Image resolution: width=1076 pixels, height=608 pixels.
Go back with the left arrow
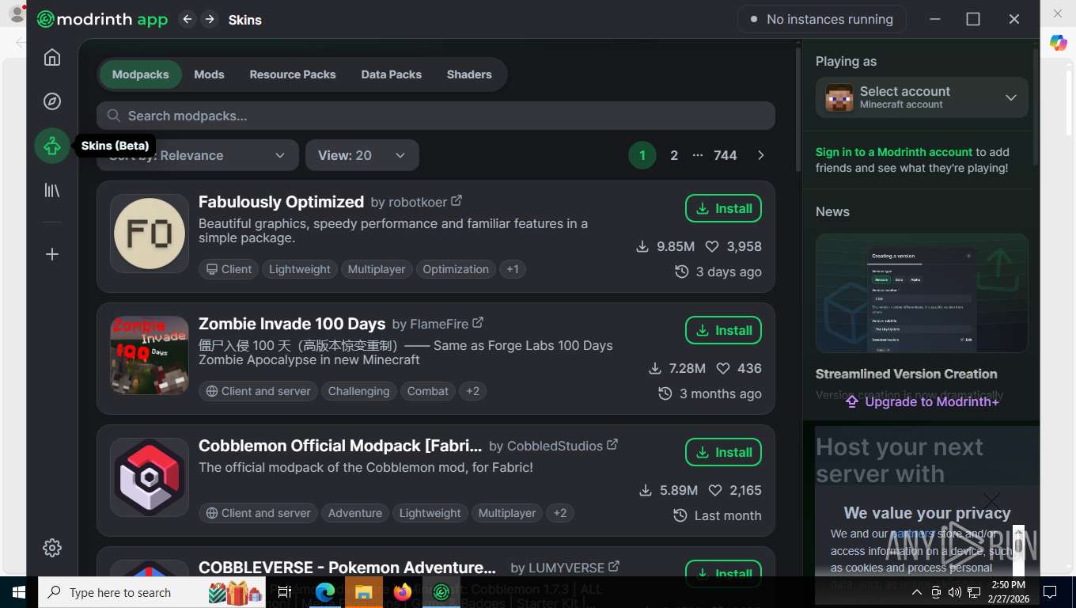pos(187,19)
